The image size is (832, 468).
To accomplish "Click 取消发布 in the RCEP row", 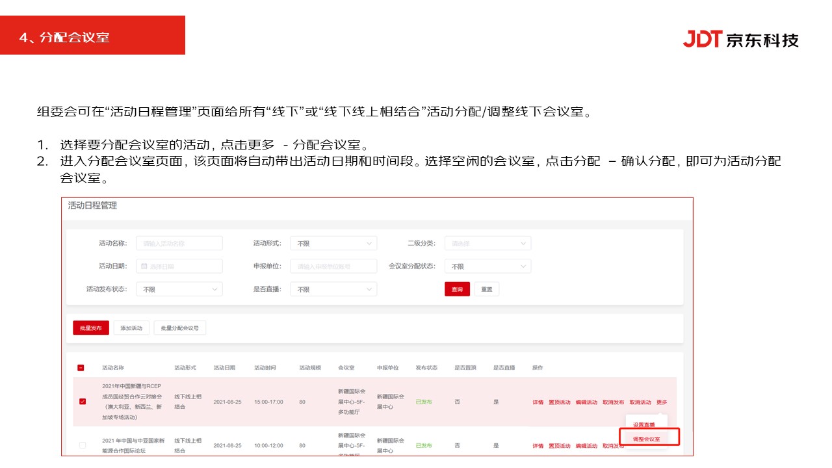I will point(613,402).
